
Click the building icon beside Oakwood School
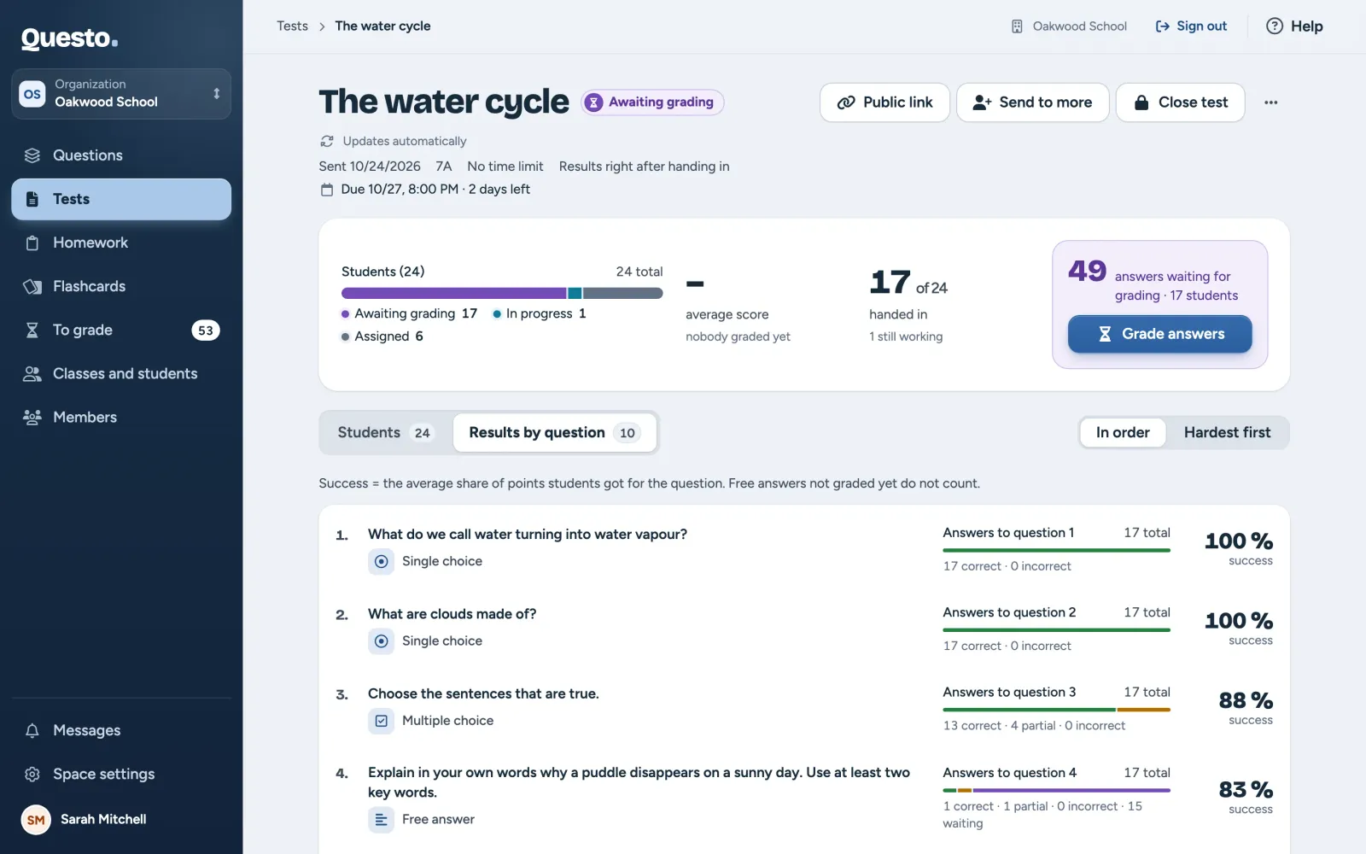(1017, 26)
